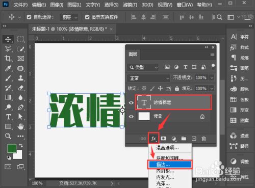Open the extra tools ellipsis
This screenshot has height=188, width=255.
click(20, 136)
